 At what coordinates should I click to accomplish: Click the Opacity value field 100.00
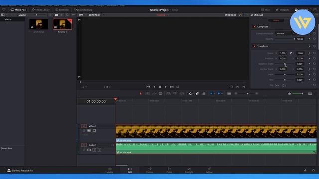[300, 39]
